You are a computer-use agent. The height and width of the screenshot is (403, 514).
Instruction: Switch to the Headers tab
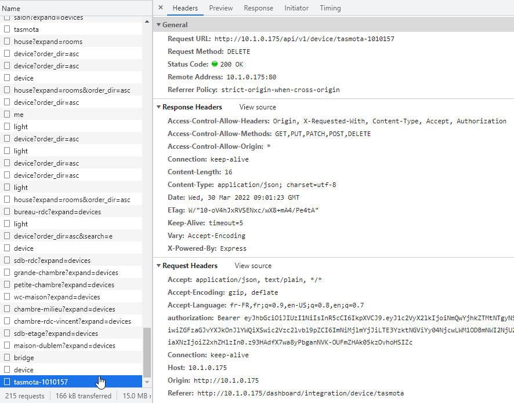185,8
